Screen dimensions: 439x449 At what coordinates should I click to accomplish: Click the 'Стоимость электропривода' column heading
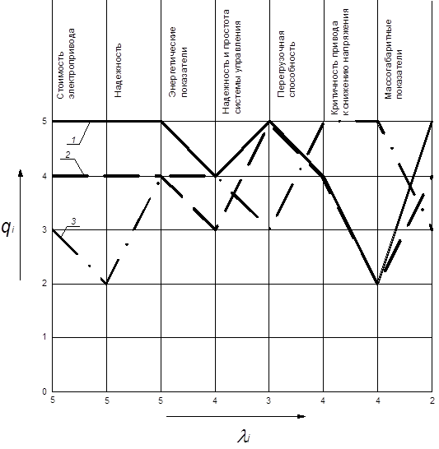point(66,63)
